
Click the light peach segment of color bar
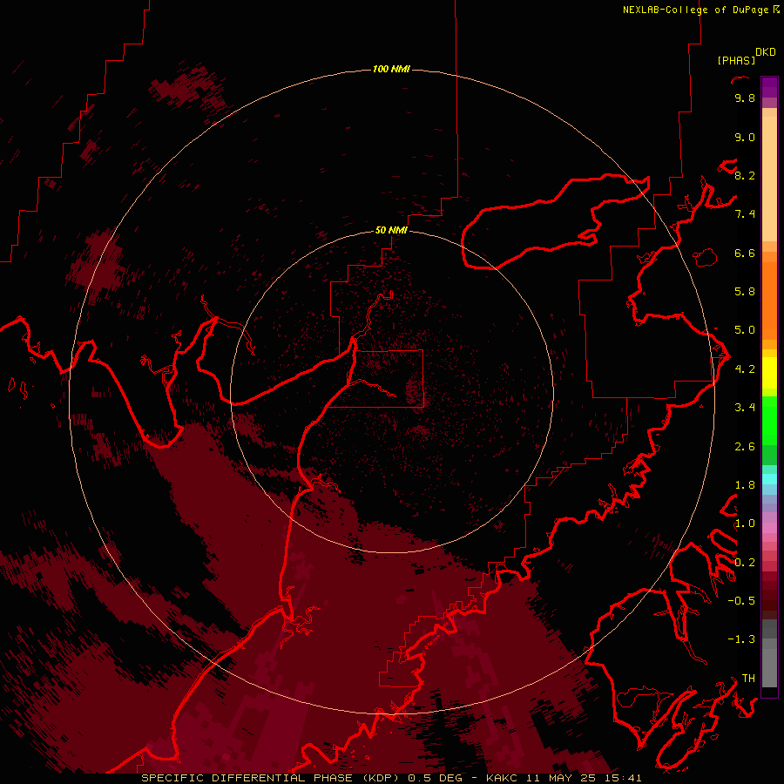point(769,179)
